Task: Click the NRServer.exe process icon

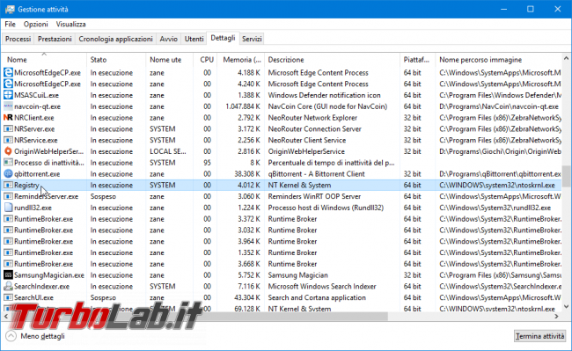Action: [8, 129]
